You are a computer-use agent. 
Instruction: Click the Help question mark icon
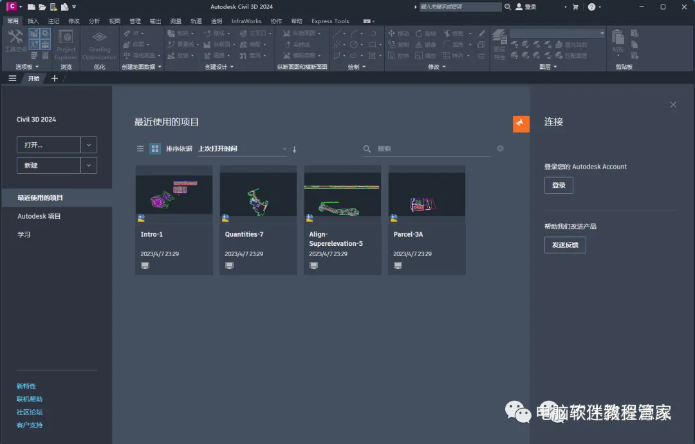click(x=592, y=7)
